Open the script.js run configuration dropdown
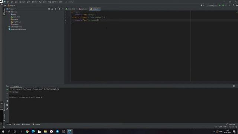This screenshot has width=238, height=134. point(212,6)
